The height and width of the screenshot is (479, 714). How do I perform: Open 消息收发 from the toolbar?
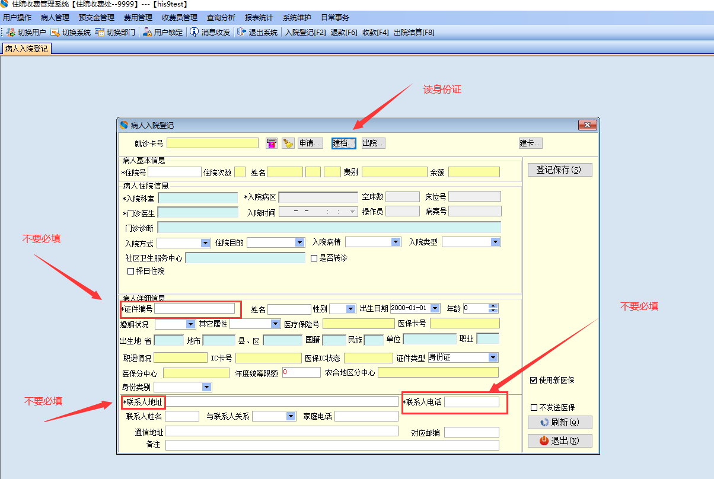coord(210,33)
